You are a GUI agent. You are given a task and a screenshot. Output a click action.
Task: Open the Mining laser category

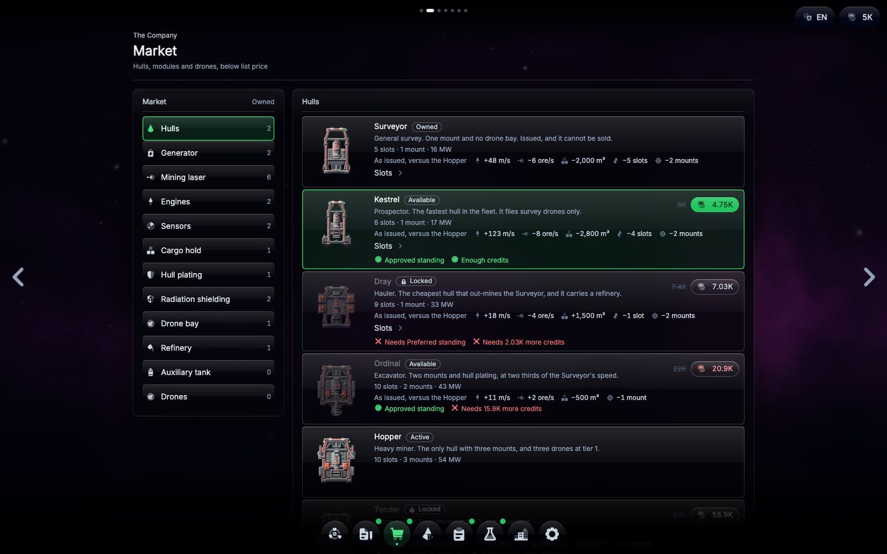pyautogui.click(x=208, y=177)
